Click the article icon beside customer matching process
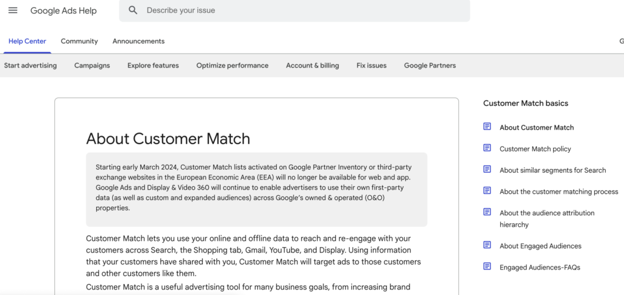 (487, 191)
